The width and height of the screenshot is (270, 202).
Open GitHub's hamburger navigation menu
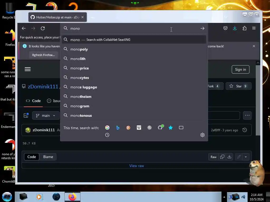(27, 69)
